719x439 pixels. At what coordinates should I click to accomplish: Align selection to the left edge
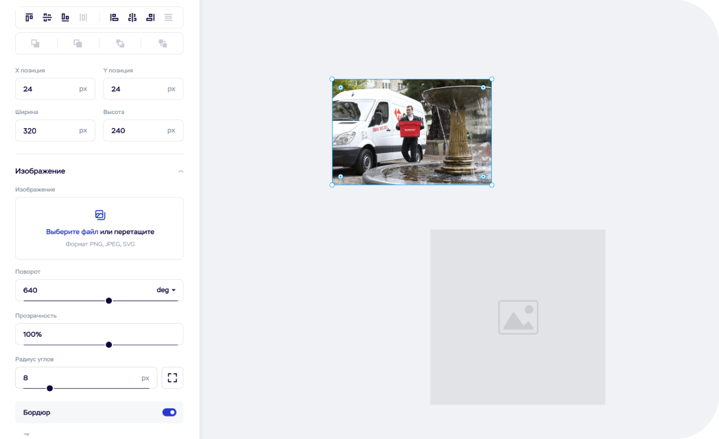tap(115, 17)
